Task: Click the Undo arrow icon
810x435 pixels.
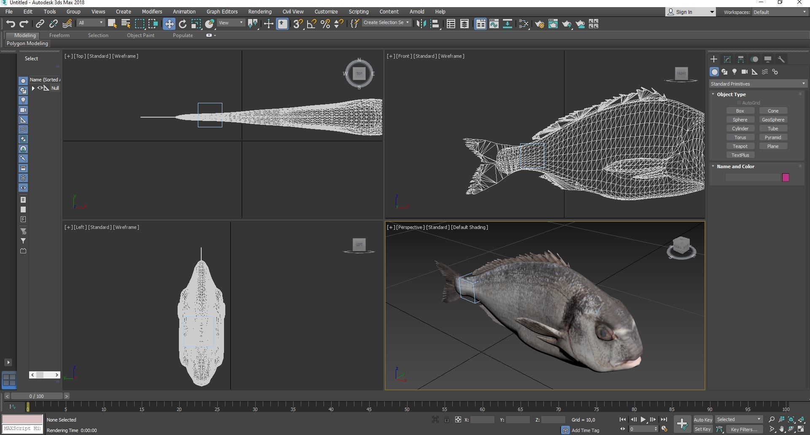Action: click(11, 24)
